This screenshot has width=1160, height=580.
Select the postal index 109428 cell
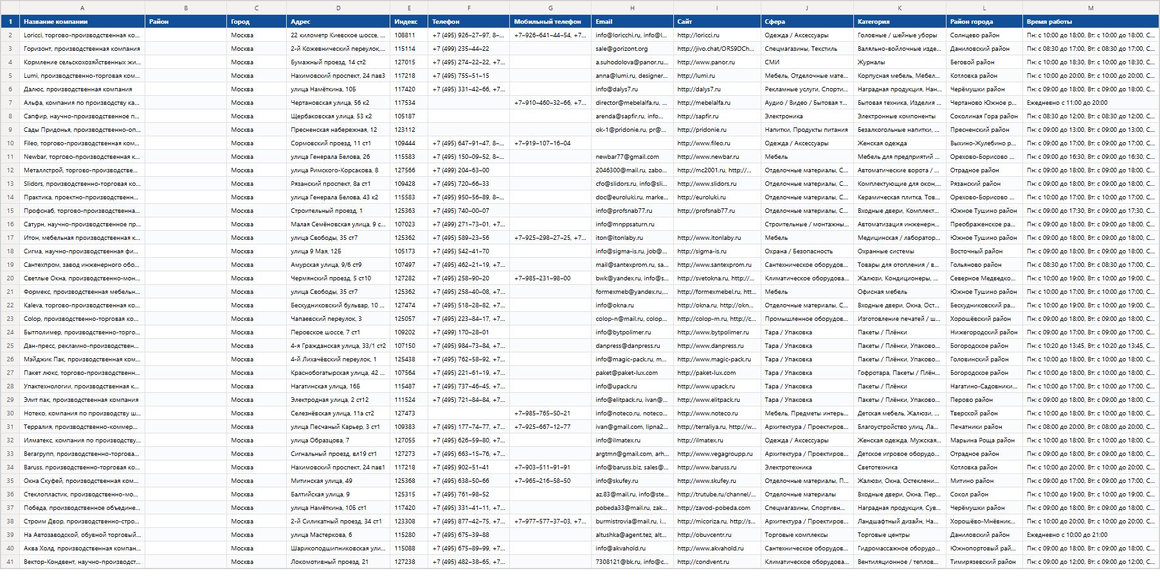(409, 184)
